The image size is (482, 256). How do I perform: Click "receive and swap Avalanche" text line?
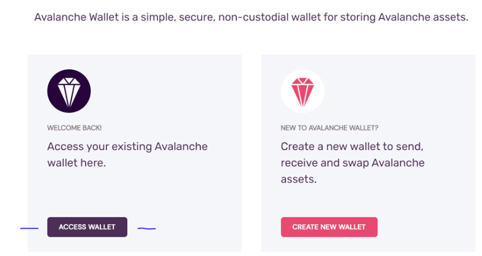tap(352, 163)
